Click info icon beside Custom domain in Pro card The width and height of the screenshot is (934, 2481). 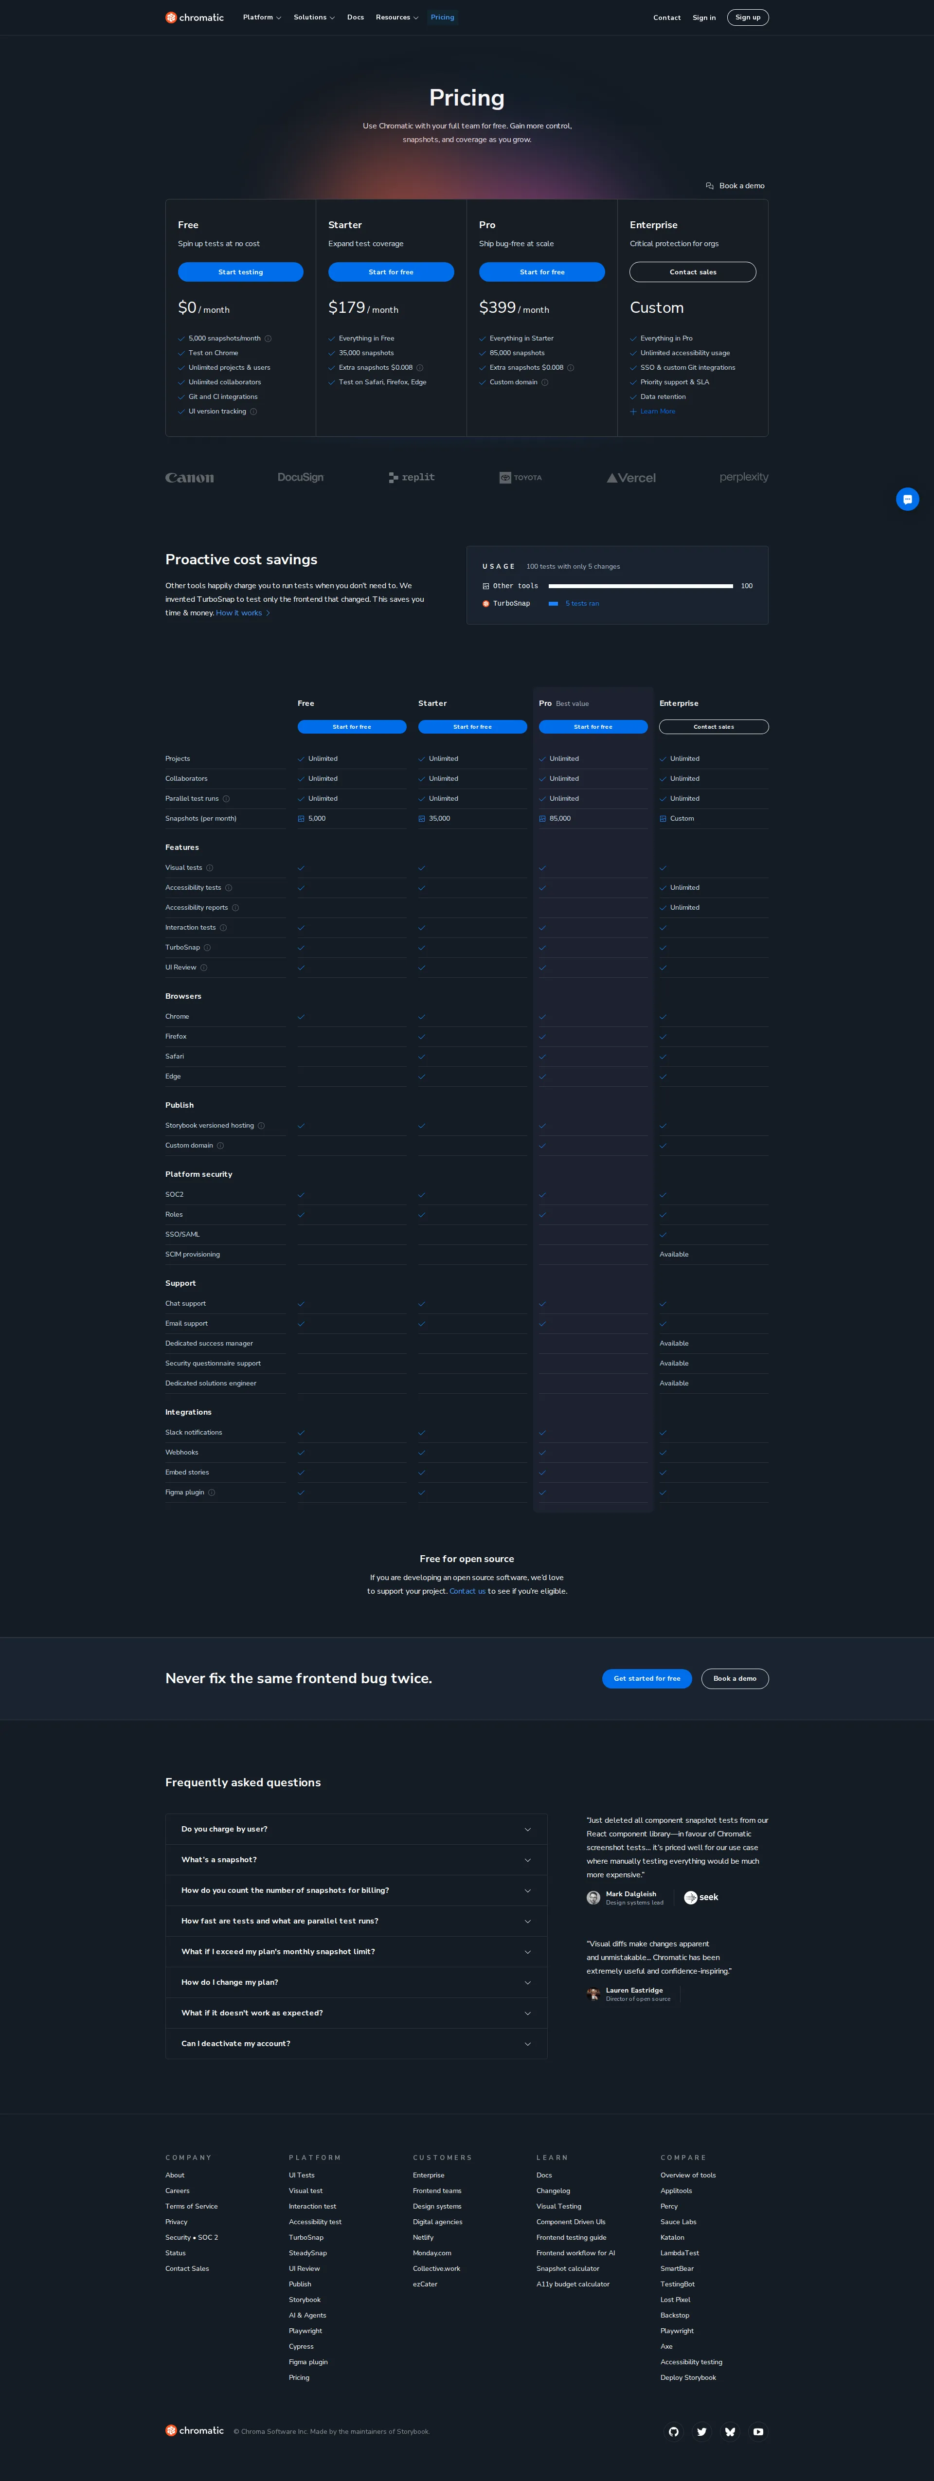pos(545,382)
